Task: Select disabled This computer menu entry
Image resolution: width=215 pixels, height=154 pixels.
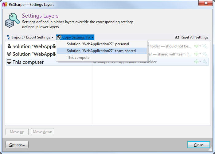Action: coord(102,58)
